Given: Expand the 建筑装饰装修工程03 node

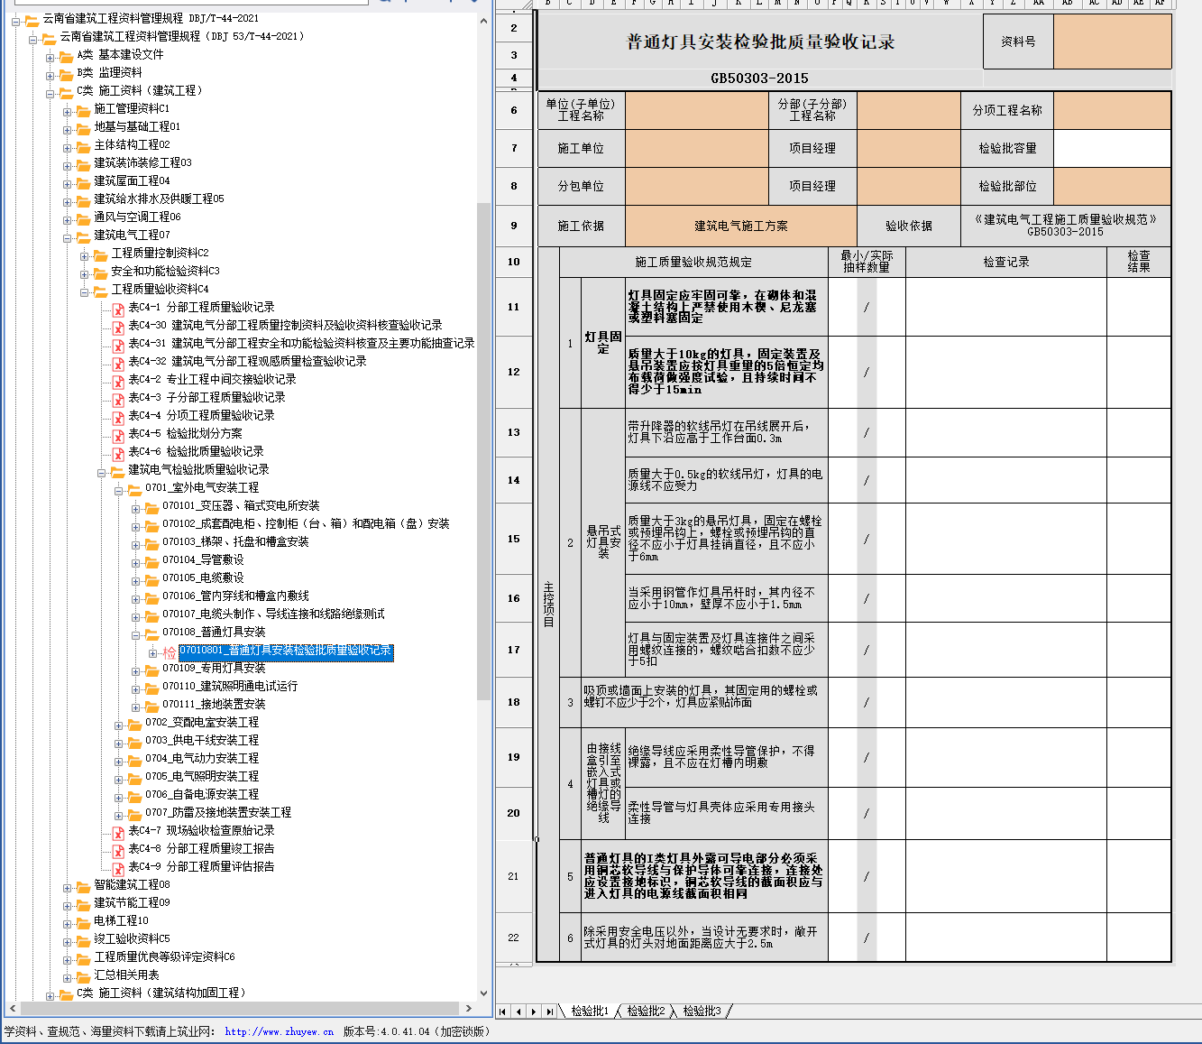Looking at the screenshot, I should coord(67,165).
